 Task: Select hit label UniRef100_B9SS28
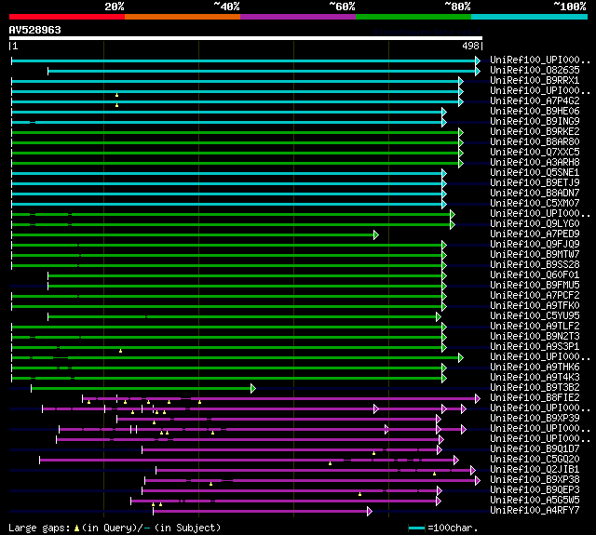[x=535, y=265]
